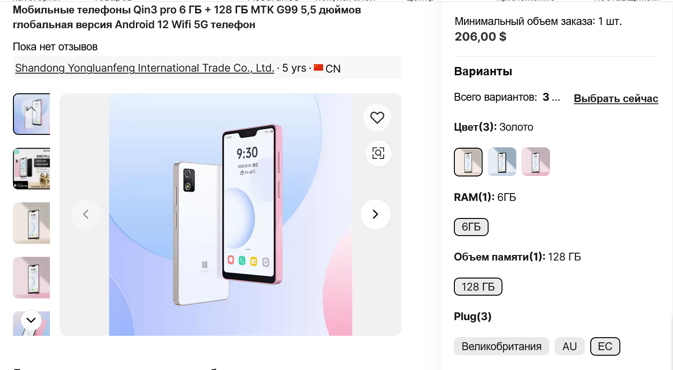Select the Великобритания plug option

tap(501, 346)
